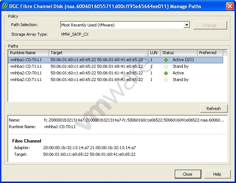The width and height of the screenshot is (236, 183).
Task: Close the dialog with the red X
Action: pyautogui.click(x=230, y=6)
